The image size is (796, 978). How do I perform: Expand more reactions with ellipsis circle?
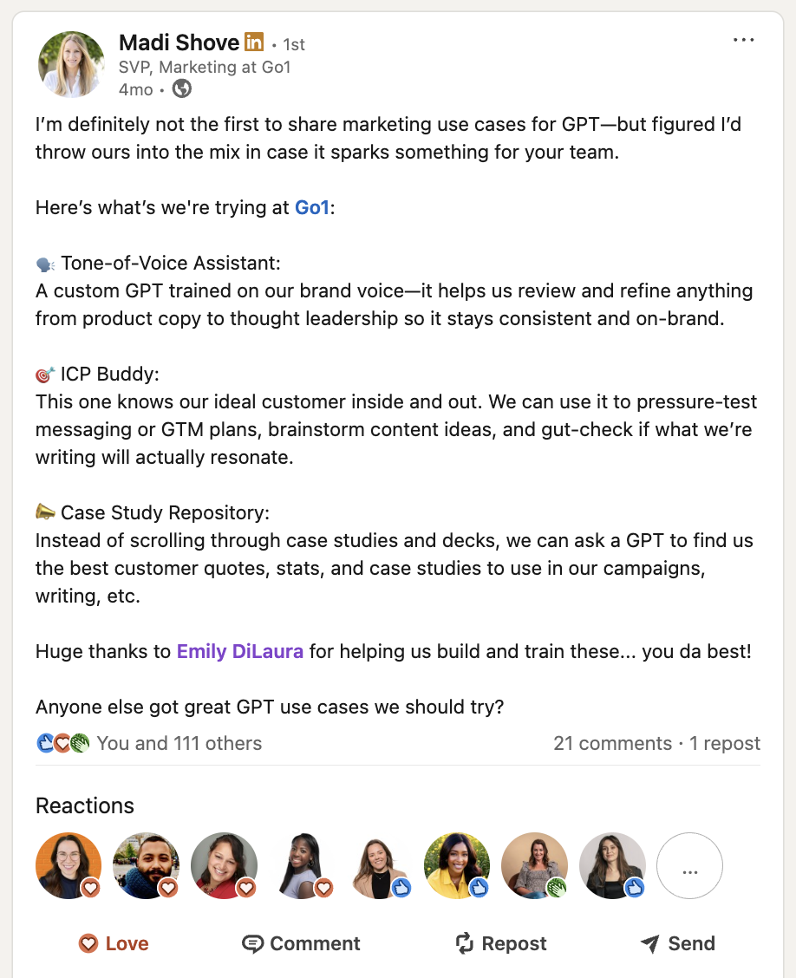[690, 866]
